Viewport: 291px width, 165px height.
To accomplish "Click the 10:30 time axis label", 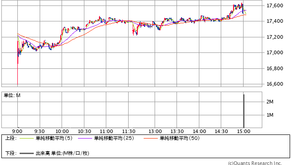I will (84, 131).
